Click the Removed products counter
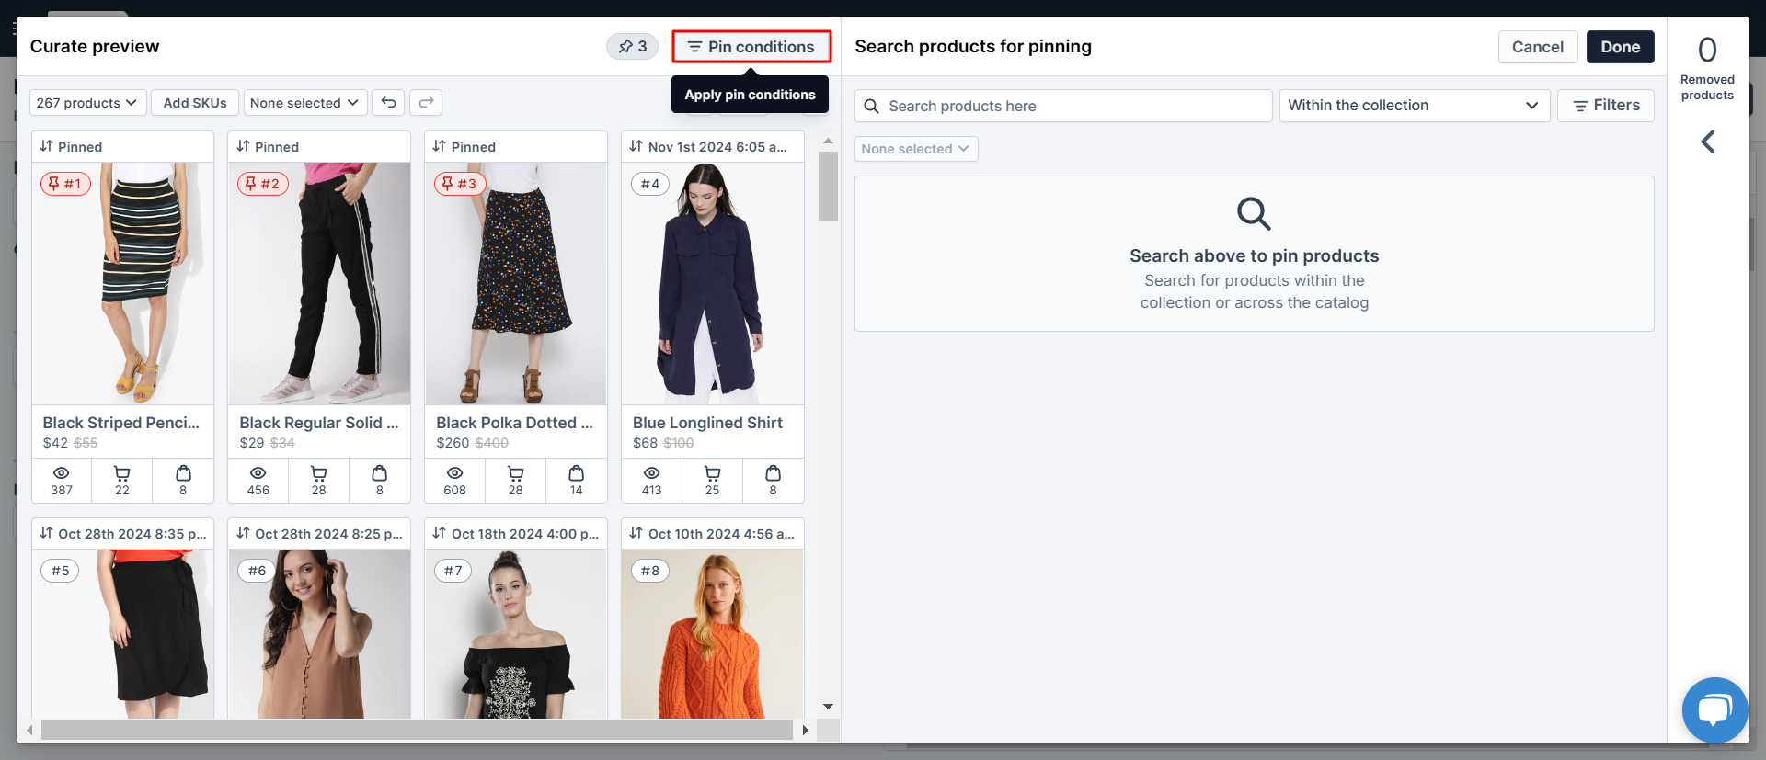The height and width of the screenshot is (760, 1766). [x=1707, y=69]
